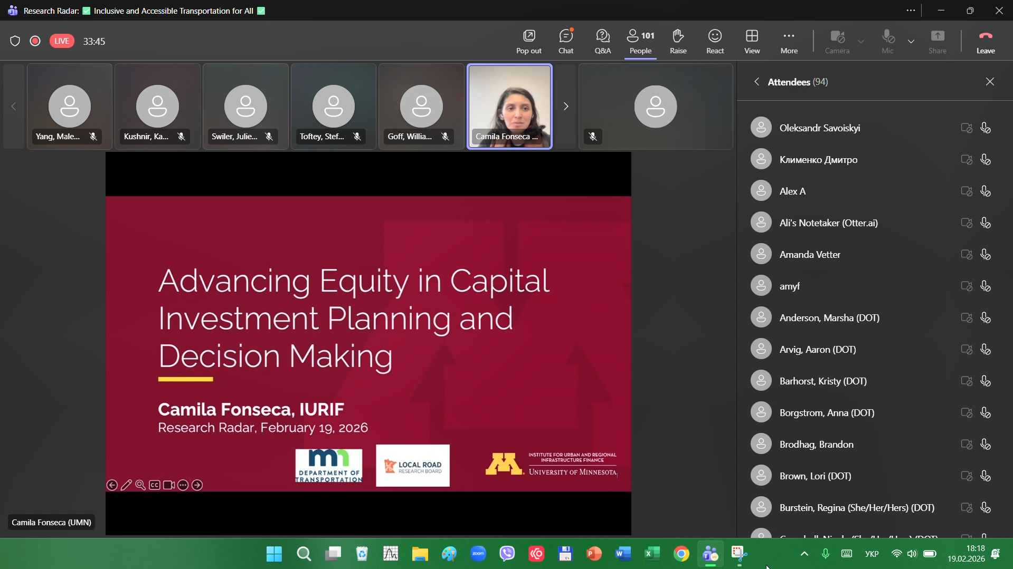Toggle camera permission for Amanda Vetter
Viewport: 1013px width, 569px height.
pos(966,255)
